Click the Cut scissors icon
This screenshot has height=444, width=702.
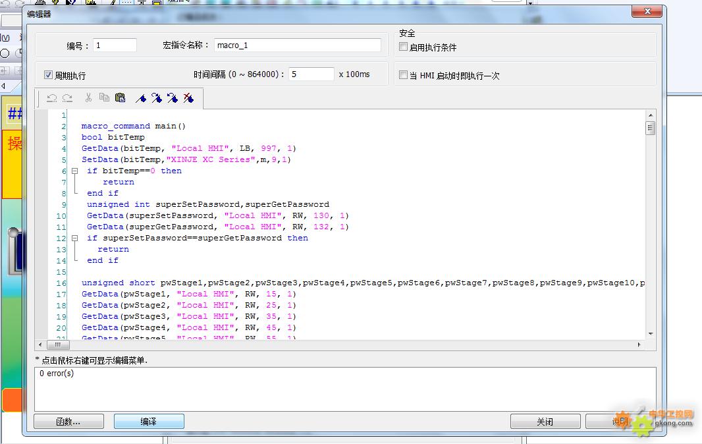[x=88, y=97]
